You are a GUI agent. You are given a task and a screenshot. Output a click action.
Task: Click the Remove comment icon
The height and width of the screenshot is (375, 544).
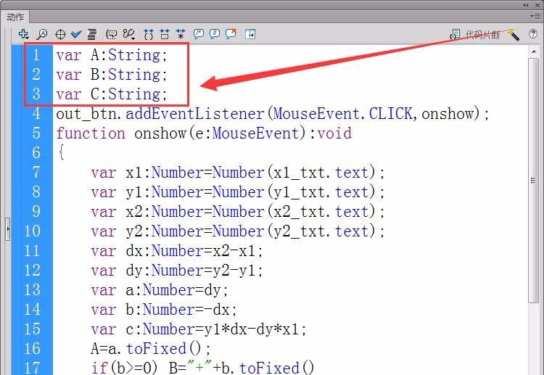point(231,33)
